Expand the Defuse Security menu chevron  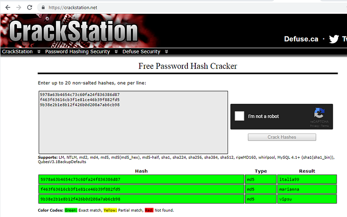(167, 51)
